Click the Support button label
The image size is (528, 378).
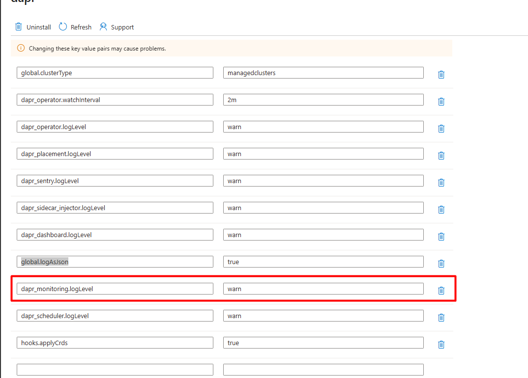[x=122, y=27]
